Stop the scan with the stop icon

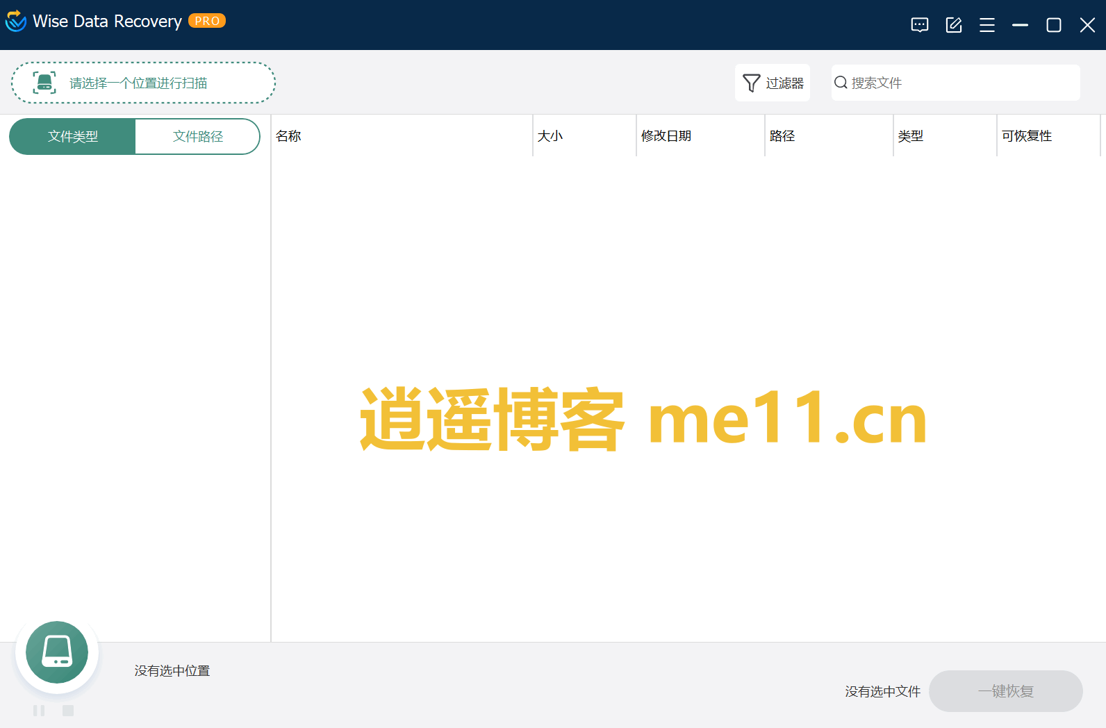pos(68,710)
